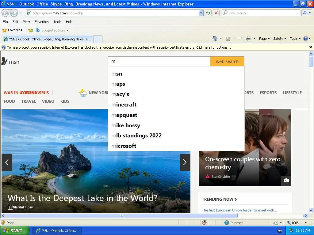The image size is (314, 235).
Task: Open a new blank tab
Action: pyautogui.click(x=98, y=39)
